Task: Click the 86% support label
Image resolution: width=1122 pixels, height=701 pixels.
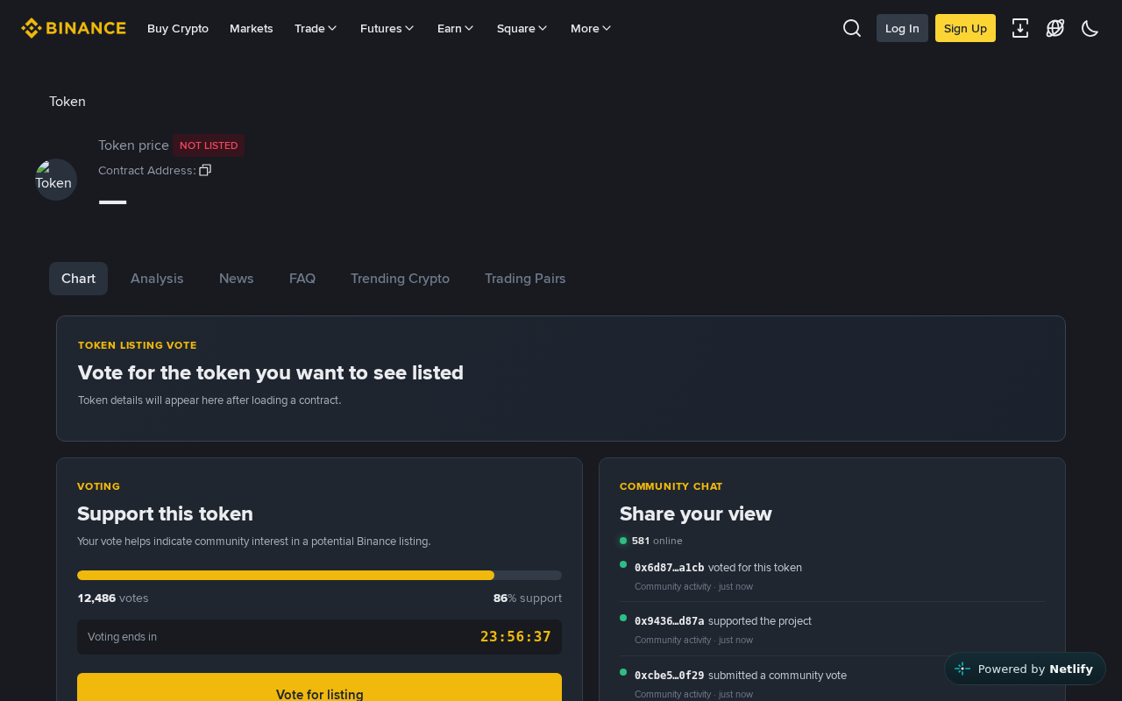Action: point(528,598)
